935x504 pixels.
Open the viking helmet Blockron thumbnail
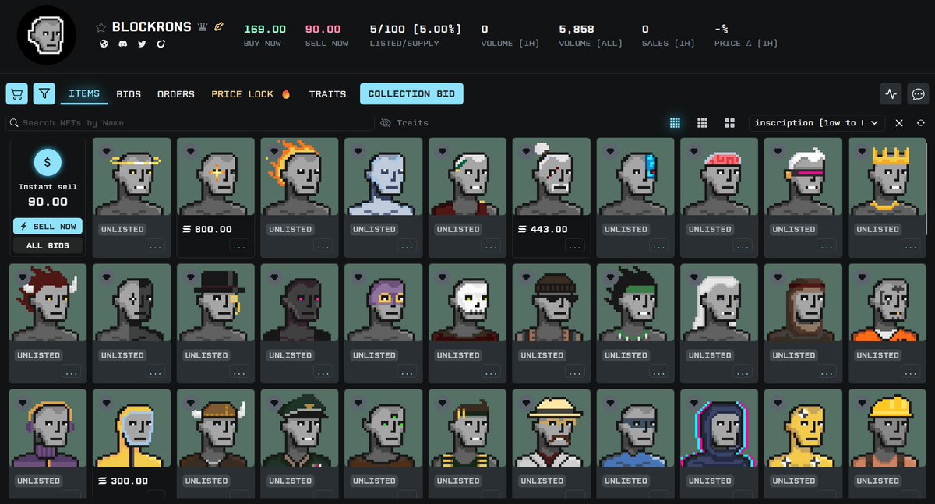coord(216,428)
